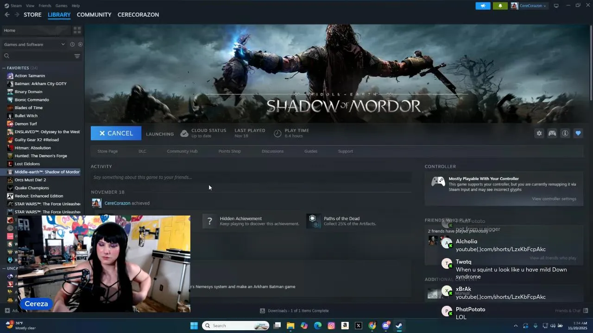593x333 pixels.
Task: Open the Help menu
Action: coord(76,6)
